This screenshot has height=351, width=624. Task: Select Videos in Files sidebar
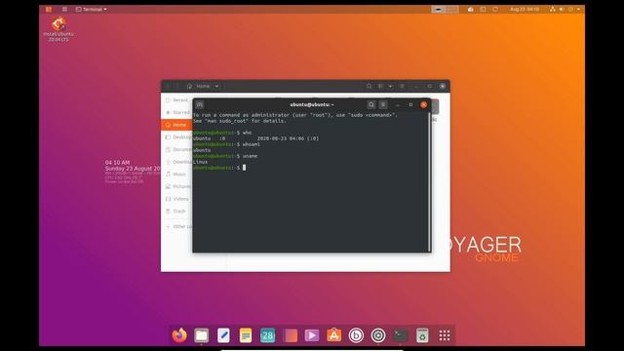tap(176, 199)
